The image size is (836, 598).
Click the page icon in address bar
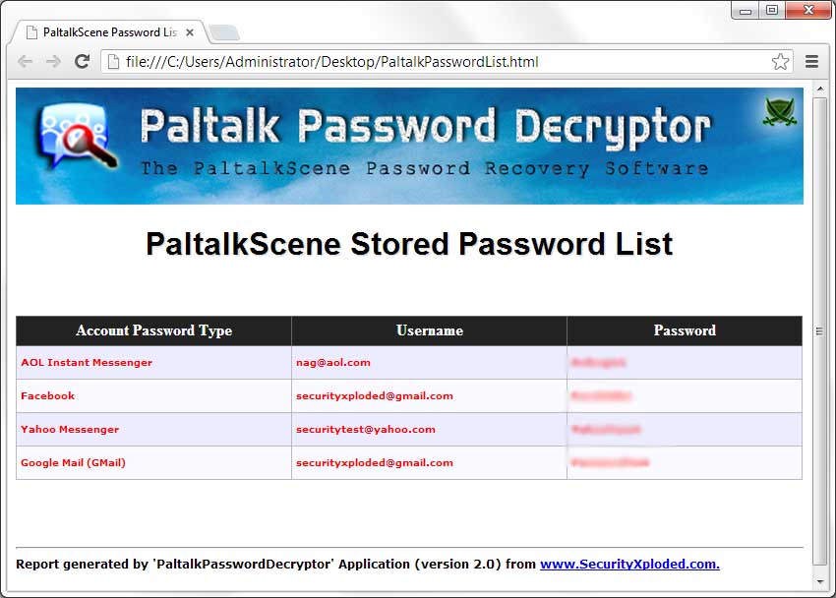tap(113, 62)
